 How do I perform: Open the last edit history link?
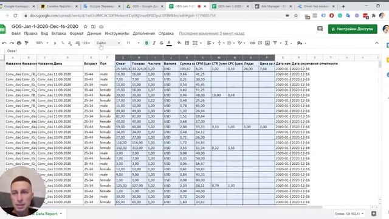click(x=212, y=33)
